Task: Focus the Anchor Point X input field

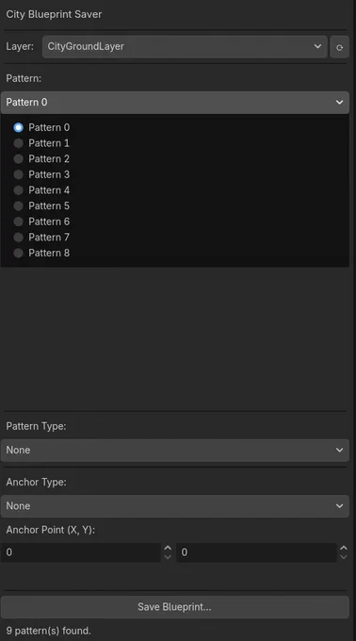Action: (x=80, y=552)
